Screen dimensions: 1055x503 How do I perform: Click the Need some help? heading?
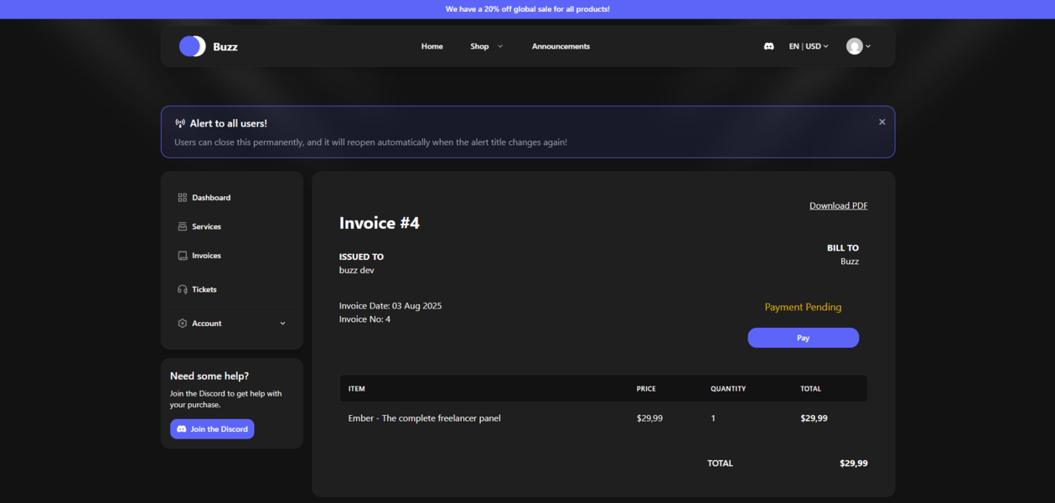click(209, 376)
